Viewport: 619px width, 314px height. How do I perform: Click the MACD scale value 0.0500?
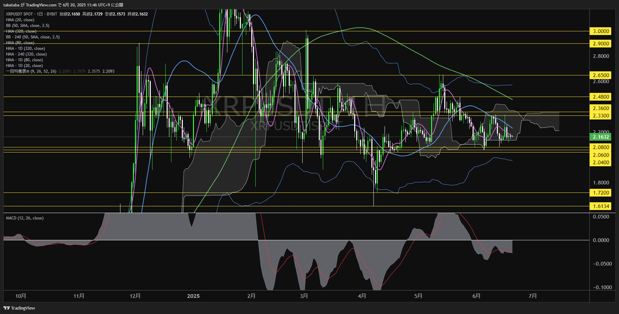point(601,217)
